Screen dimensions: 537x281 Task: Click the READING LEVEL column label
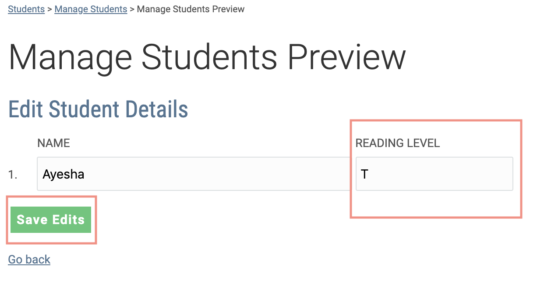pyautogui.click(x=397, y=143)
